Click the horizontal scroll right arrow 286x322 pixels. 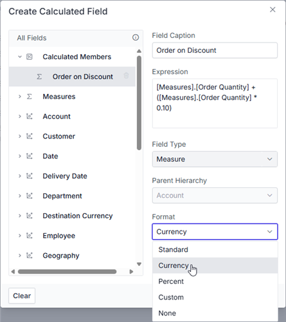click(x=131, y=272)
